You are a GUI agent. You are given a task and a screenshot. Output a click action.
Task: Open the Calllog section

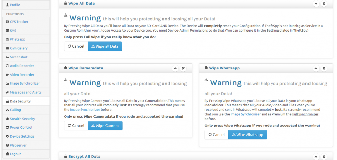[26, 110]
